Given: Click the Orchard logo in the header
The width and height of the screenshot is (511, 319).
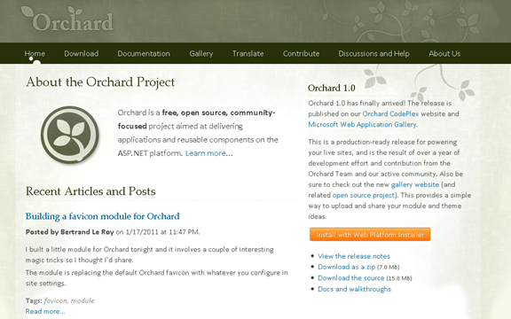Looking at the screenshot, I should pos(67,19).
